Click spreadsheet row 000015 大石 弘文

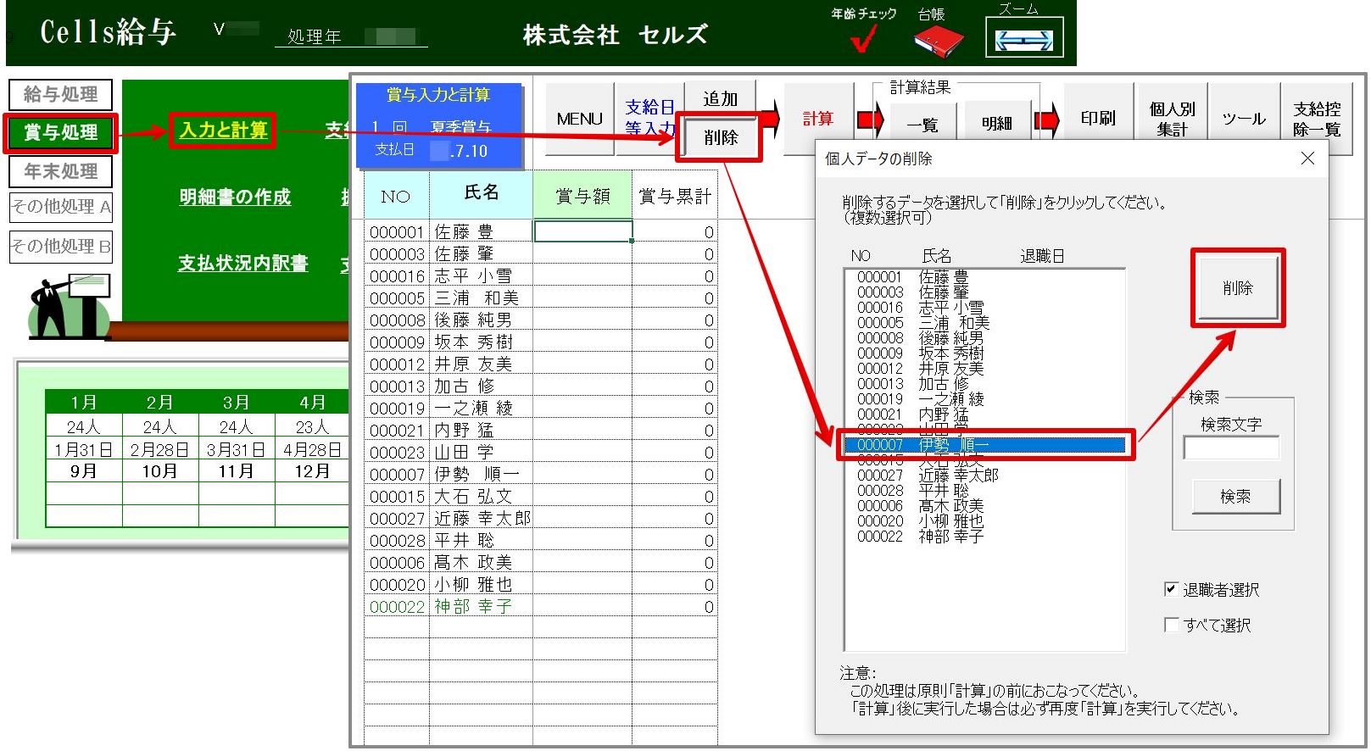pos(541,496)
